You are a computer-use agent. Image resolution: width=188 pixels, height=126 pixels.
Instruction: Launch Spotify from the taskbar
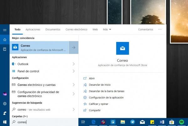pyautogui.click(x=181, y=122)
